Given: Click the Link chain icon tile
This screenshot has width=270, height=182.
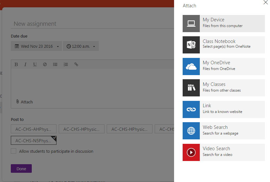Looking at the screenshot, I should tap(191, 109).
